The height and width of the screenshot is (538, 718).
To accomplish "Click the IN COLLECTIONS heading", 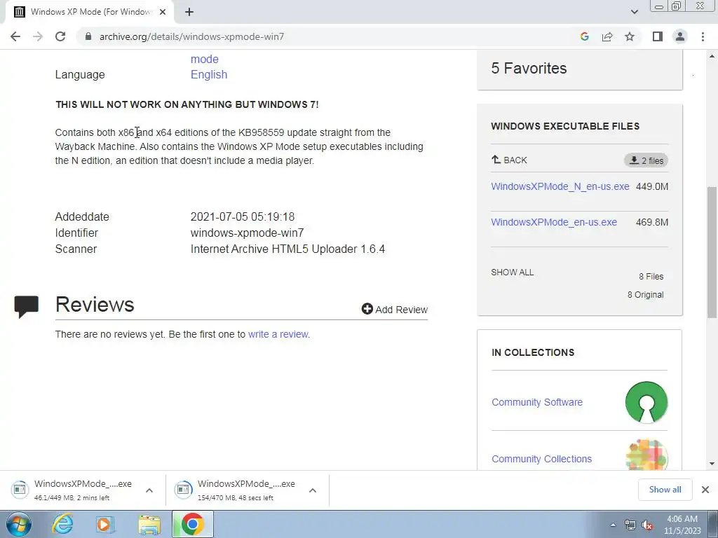I will [533, 352].
